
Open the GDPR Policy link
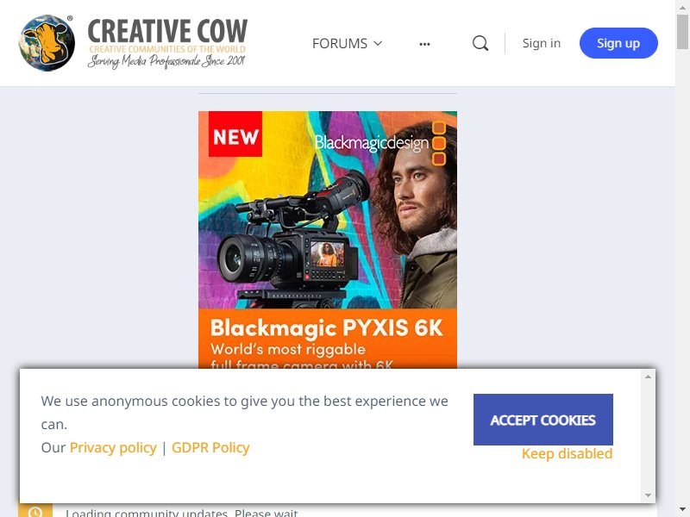210,447
